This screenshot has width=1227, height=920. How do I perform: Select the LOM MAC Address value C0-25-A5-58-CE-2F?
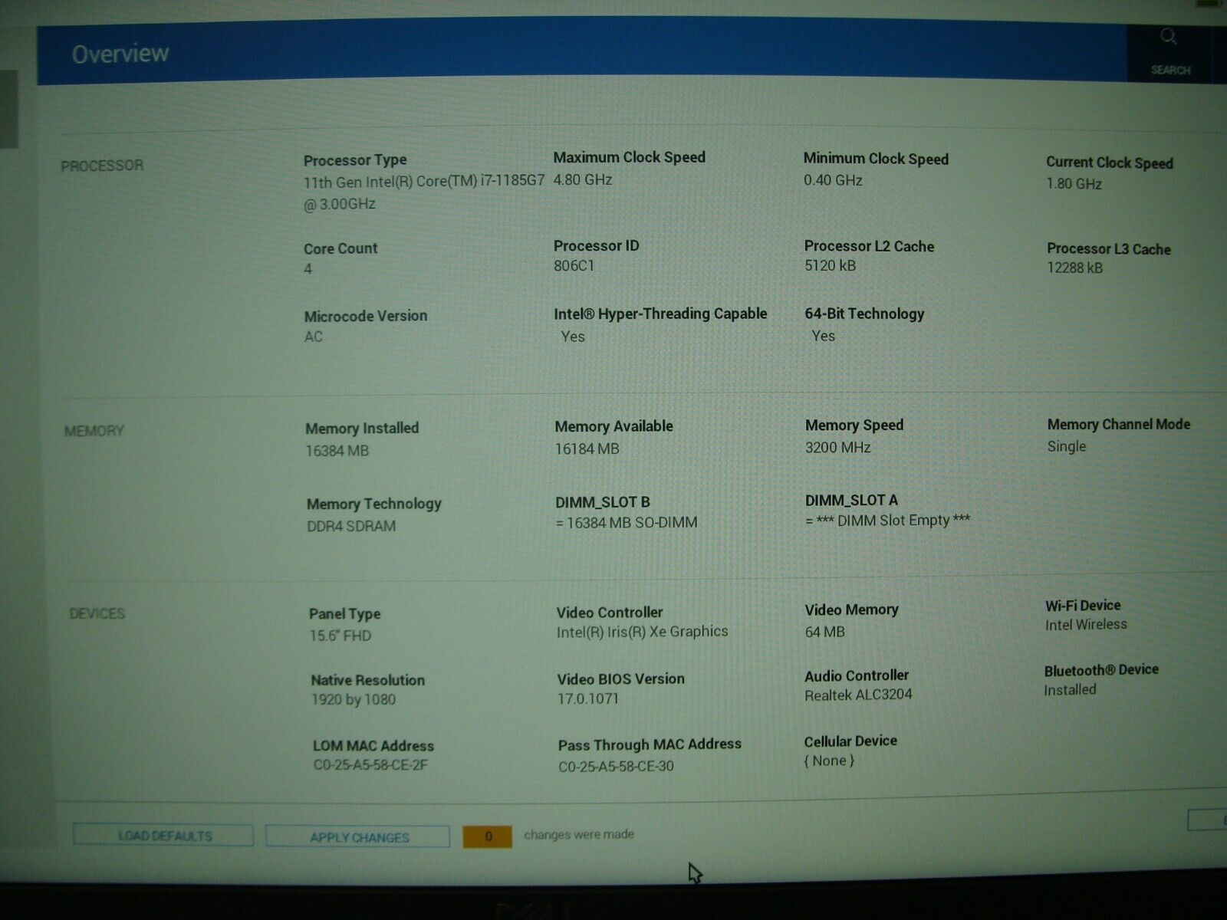click(x=370, y=765)
